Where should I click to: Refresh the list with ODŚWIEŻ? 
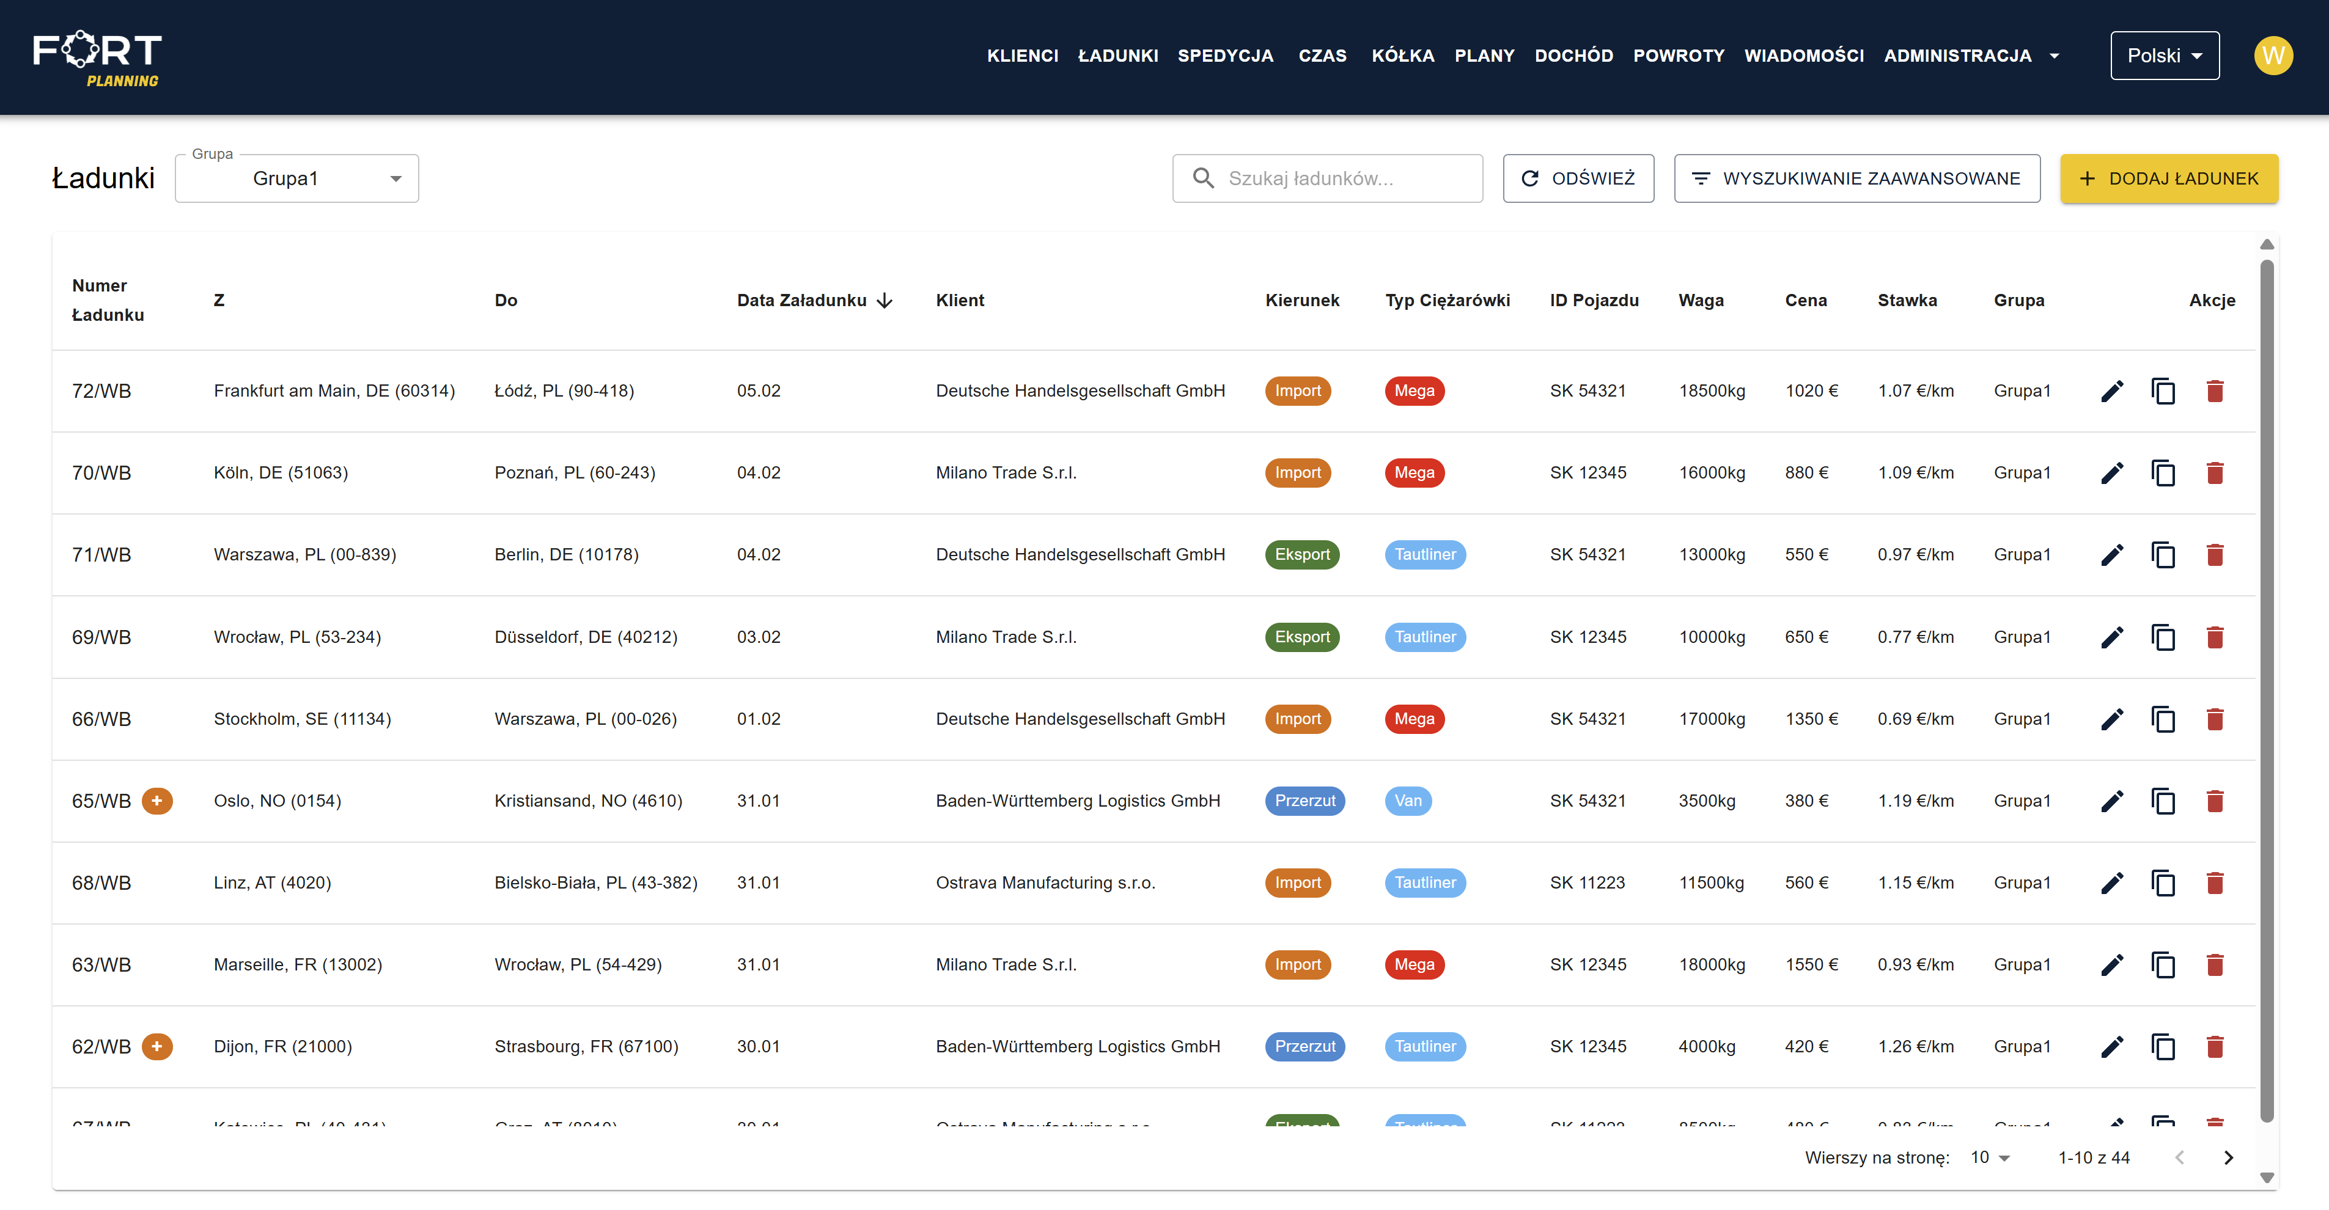coord(1578,178)
